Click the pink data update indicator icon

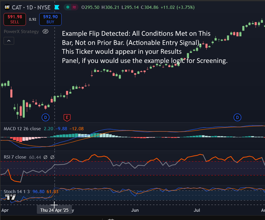pyautogui.click(x=75, y=7)
